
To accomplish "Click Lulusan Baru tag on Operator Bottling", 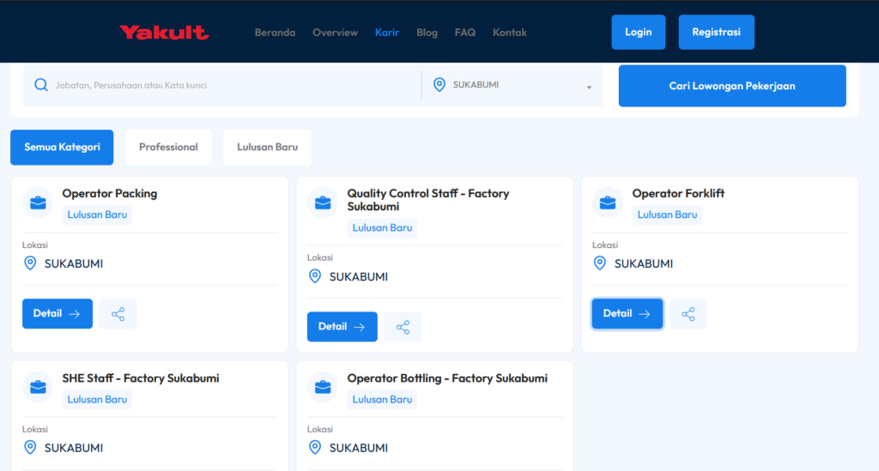I will tap(382, 399).
